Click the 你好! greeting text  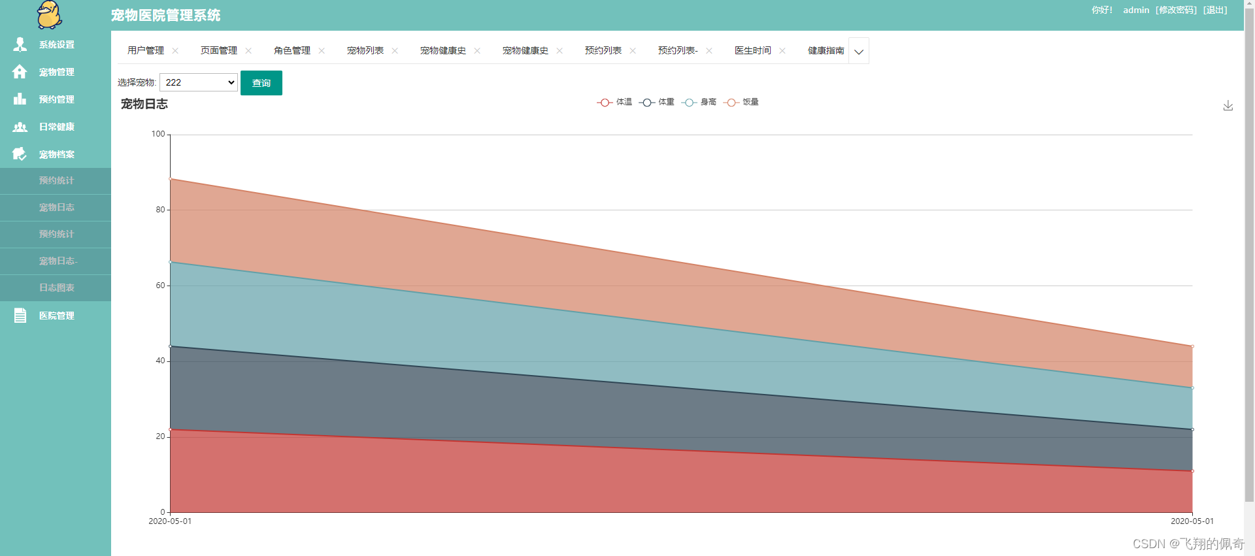point(1102,10)
